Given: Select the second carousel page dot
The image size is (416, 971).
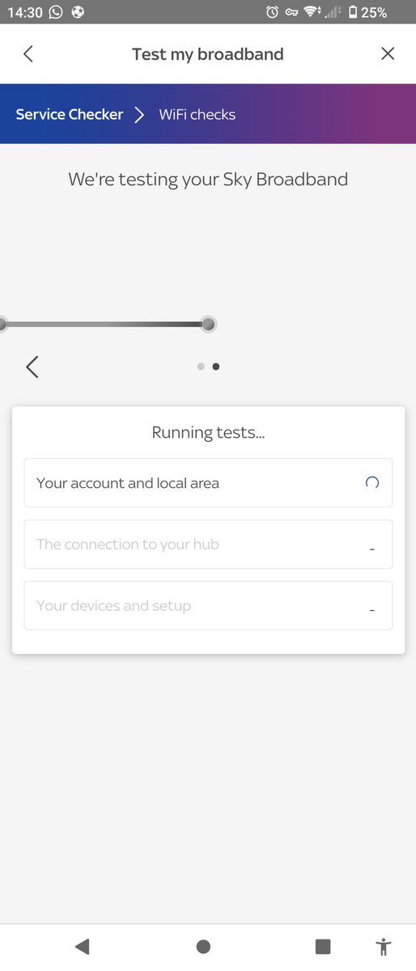Looking at the screenshot, I should click(216, 367).
